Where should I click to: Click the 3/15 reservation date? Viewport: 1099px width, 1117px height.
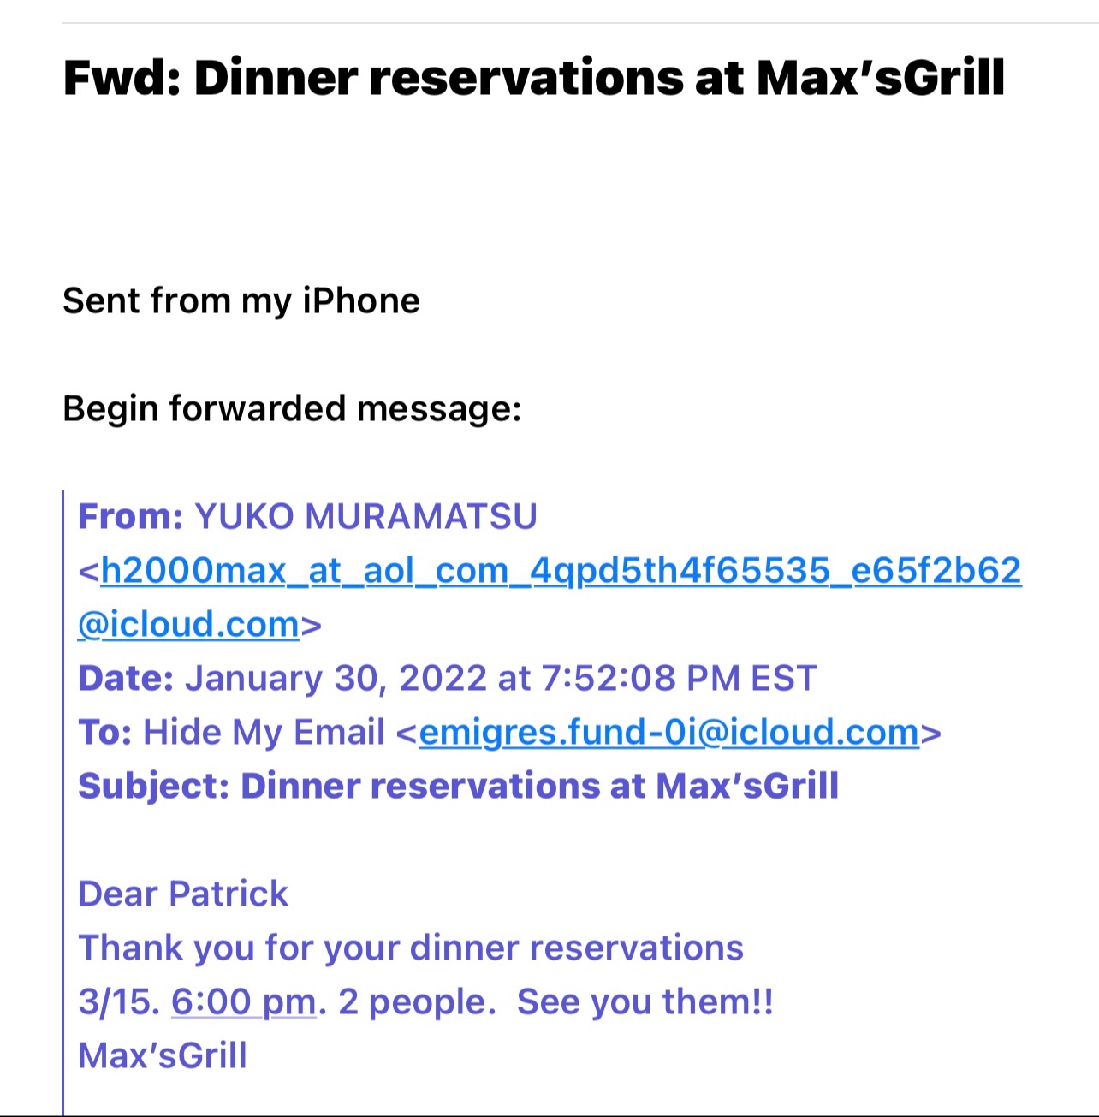tap(117, 1002)
